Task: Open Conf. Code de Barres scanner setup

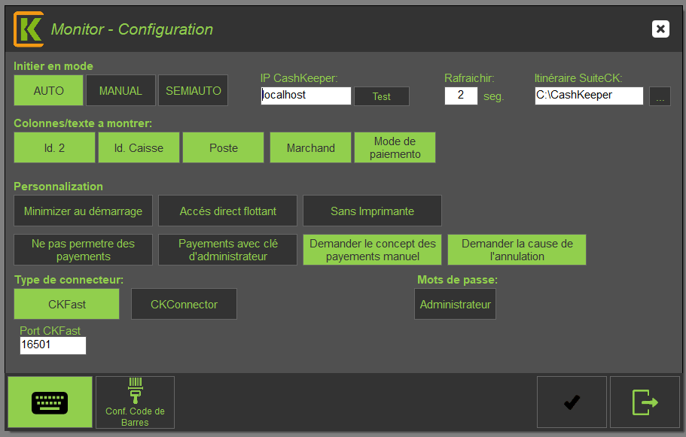Action: (136, 402)
